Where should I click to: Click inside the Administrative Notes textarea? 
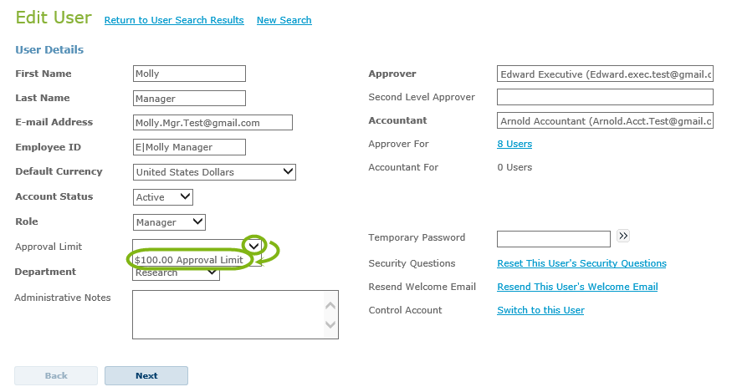(x=228, y=314)
